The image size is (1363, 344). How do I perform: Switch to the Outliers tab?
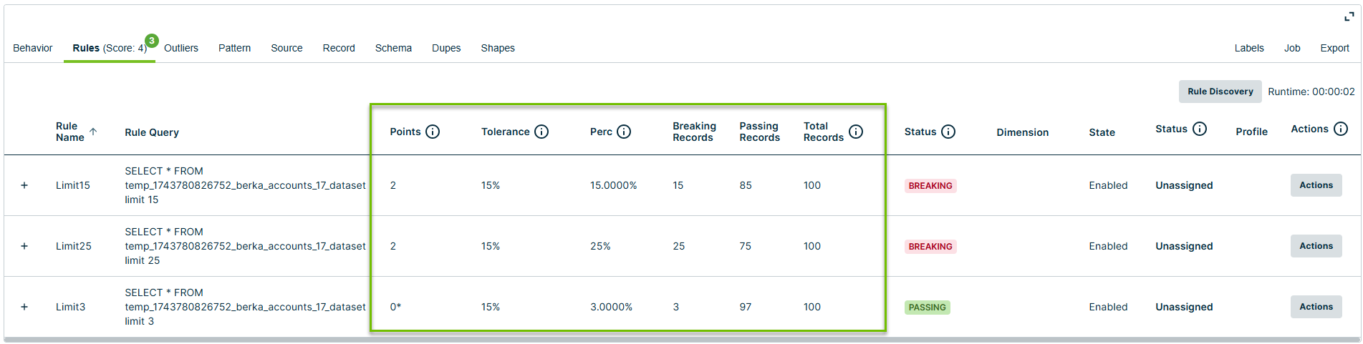pos(180,48)
